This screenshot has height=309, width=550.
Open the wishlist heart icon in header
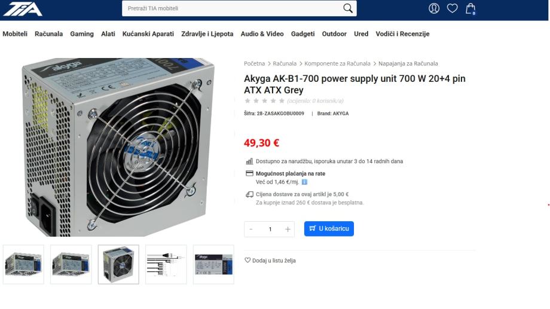(452, 8)
